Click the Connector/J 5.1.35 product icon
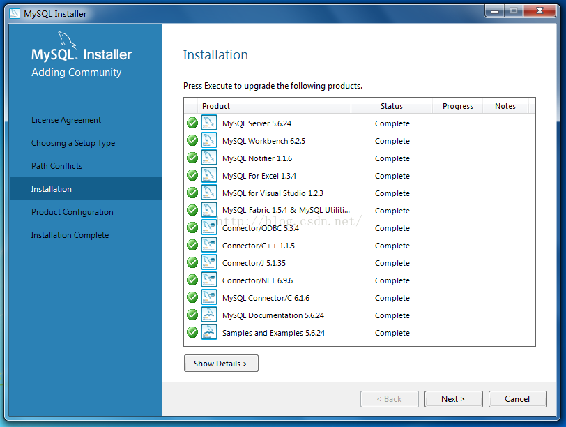This screenshot has width=566, height=427. pos(209,263)
